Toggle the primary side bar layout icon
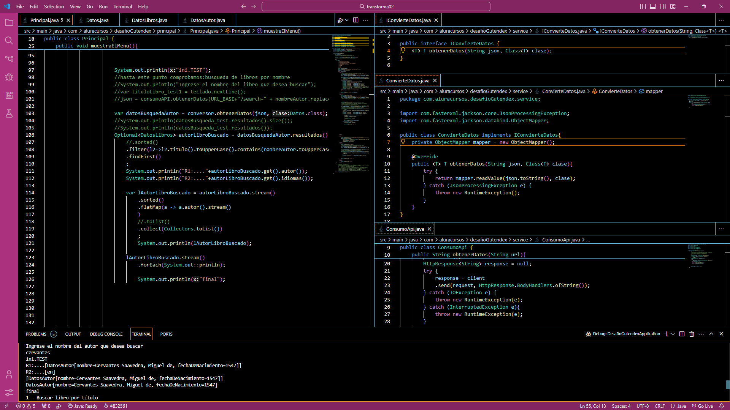The height and width of the screenshot is (410, 730). click(643, 6)
